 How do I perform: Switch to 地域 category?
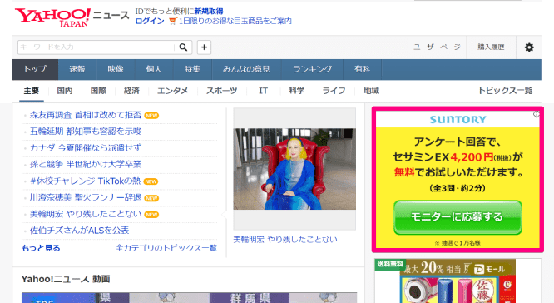click(371, 92)
